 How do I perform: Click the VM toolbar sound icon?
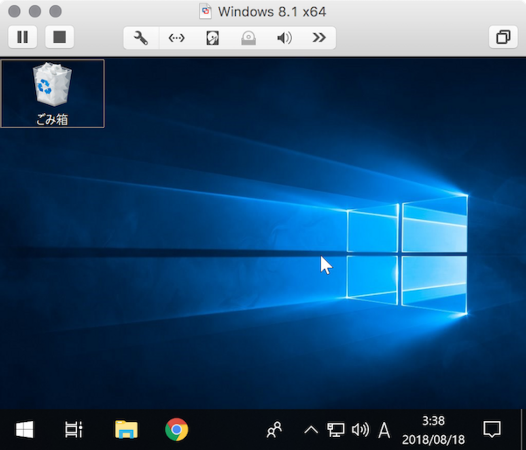coord(284,38)
